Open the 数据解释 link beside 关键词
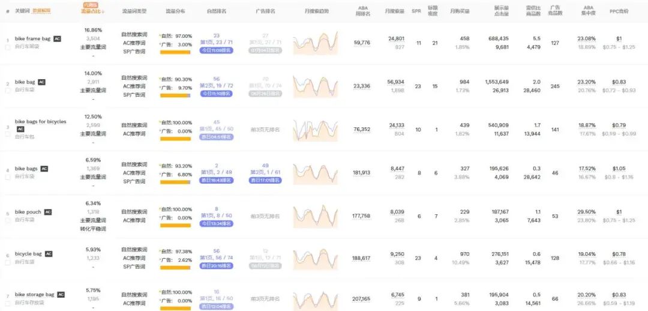The height and width of the screenshot is (311, 648). [42, 11]
